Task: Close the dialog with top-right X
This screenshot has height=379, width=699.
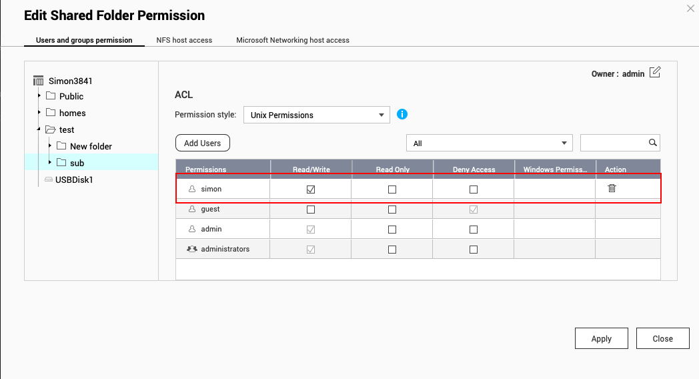Action: [x=690, y=8]
